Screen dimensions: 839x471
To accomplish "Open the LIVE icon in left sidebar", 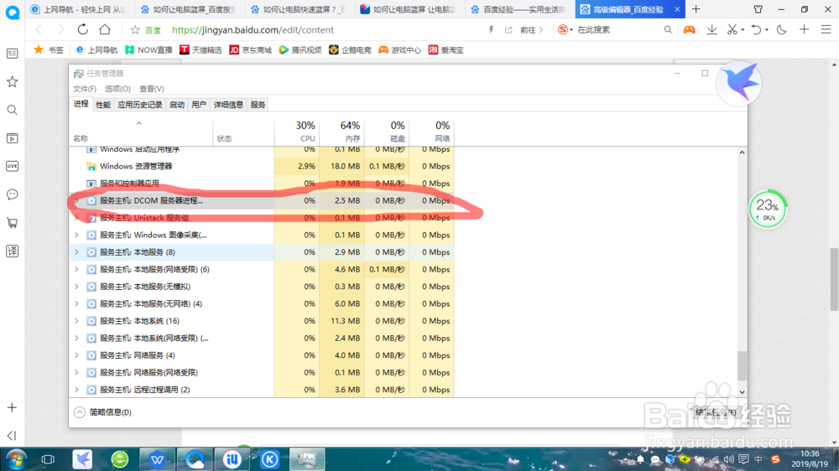I will point(12,166).
